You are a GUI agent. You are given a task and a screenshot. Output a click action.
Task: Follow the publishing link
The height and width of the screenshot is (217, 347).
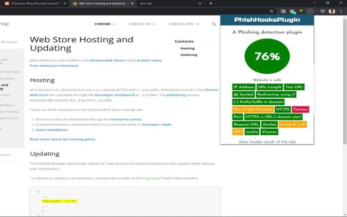pyautogui.click(x=176, y=95)
